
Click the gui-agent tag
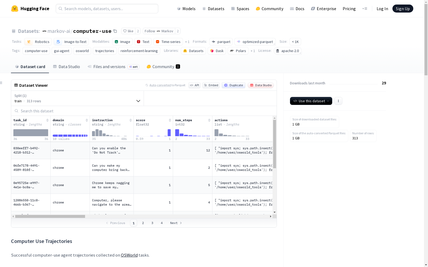62,51
